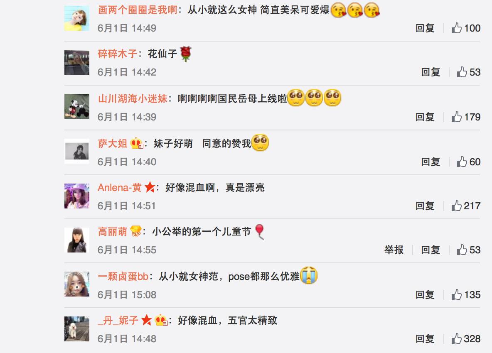Viewport: 492px width, 353px height.
Task: Reply to the 花仙子 comment
Action: [430, 72]
